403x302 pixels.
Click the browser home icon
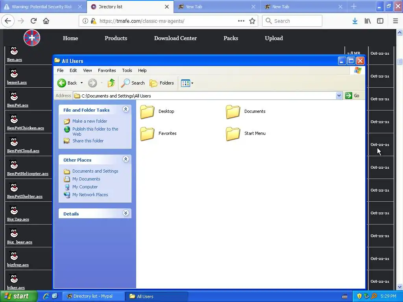coord(46,21)
